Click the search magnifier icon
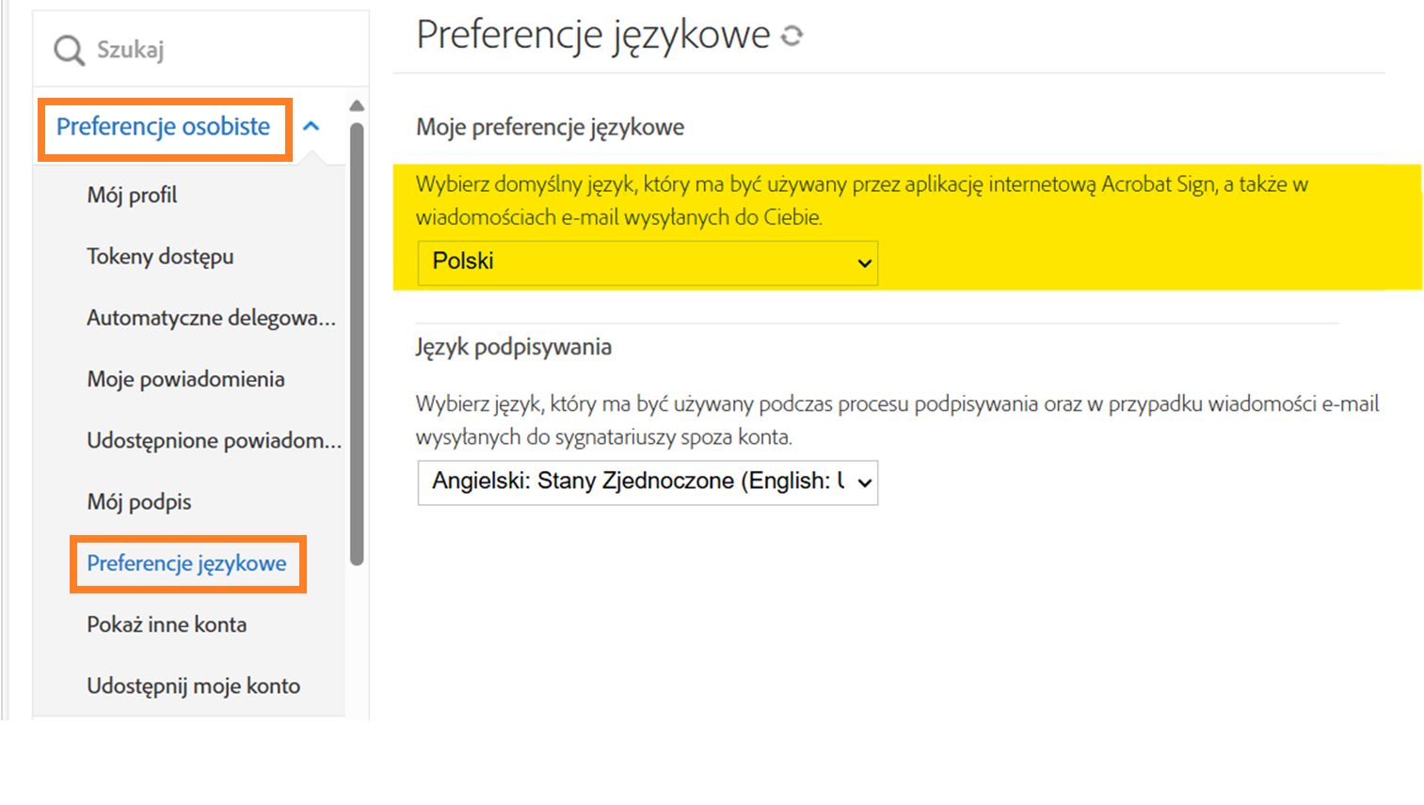Image resolution: width=1424 pixels, height=805 pixels. click(x=69, y=50)
